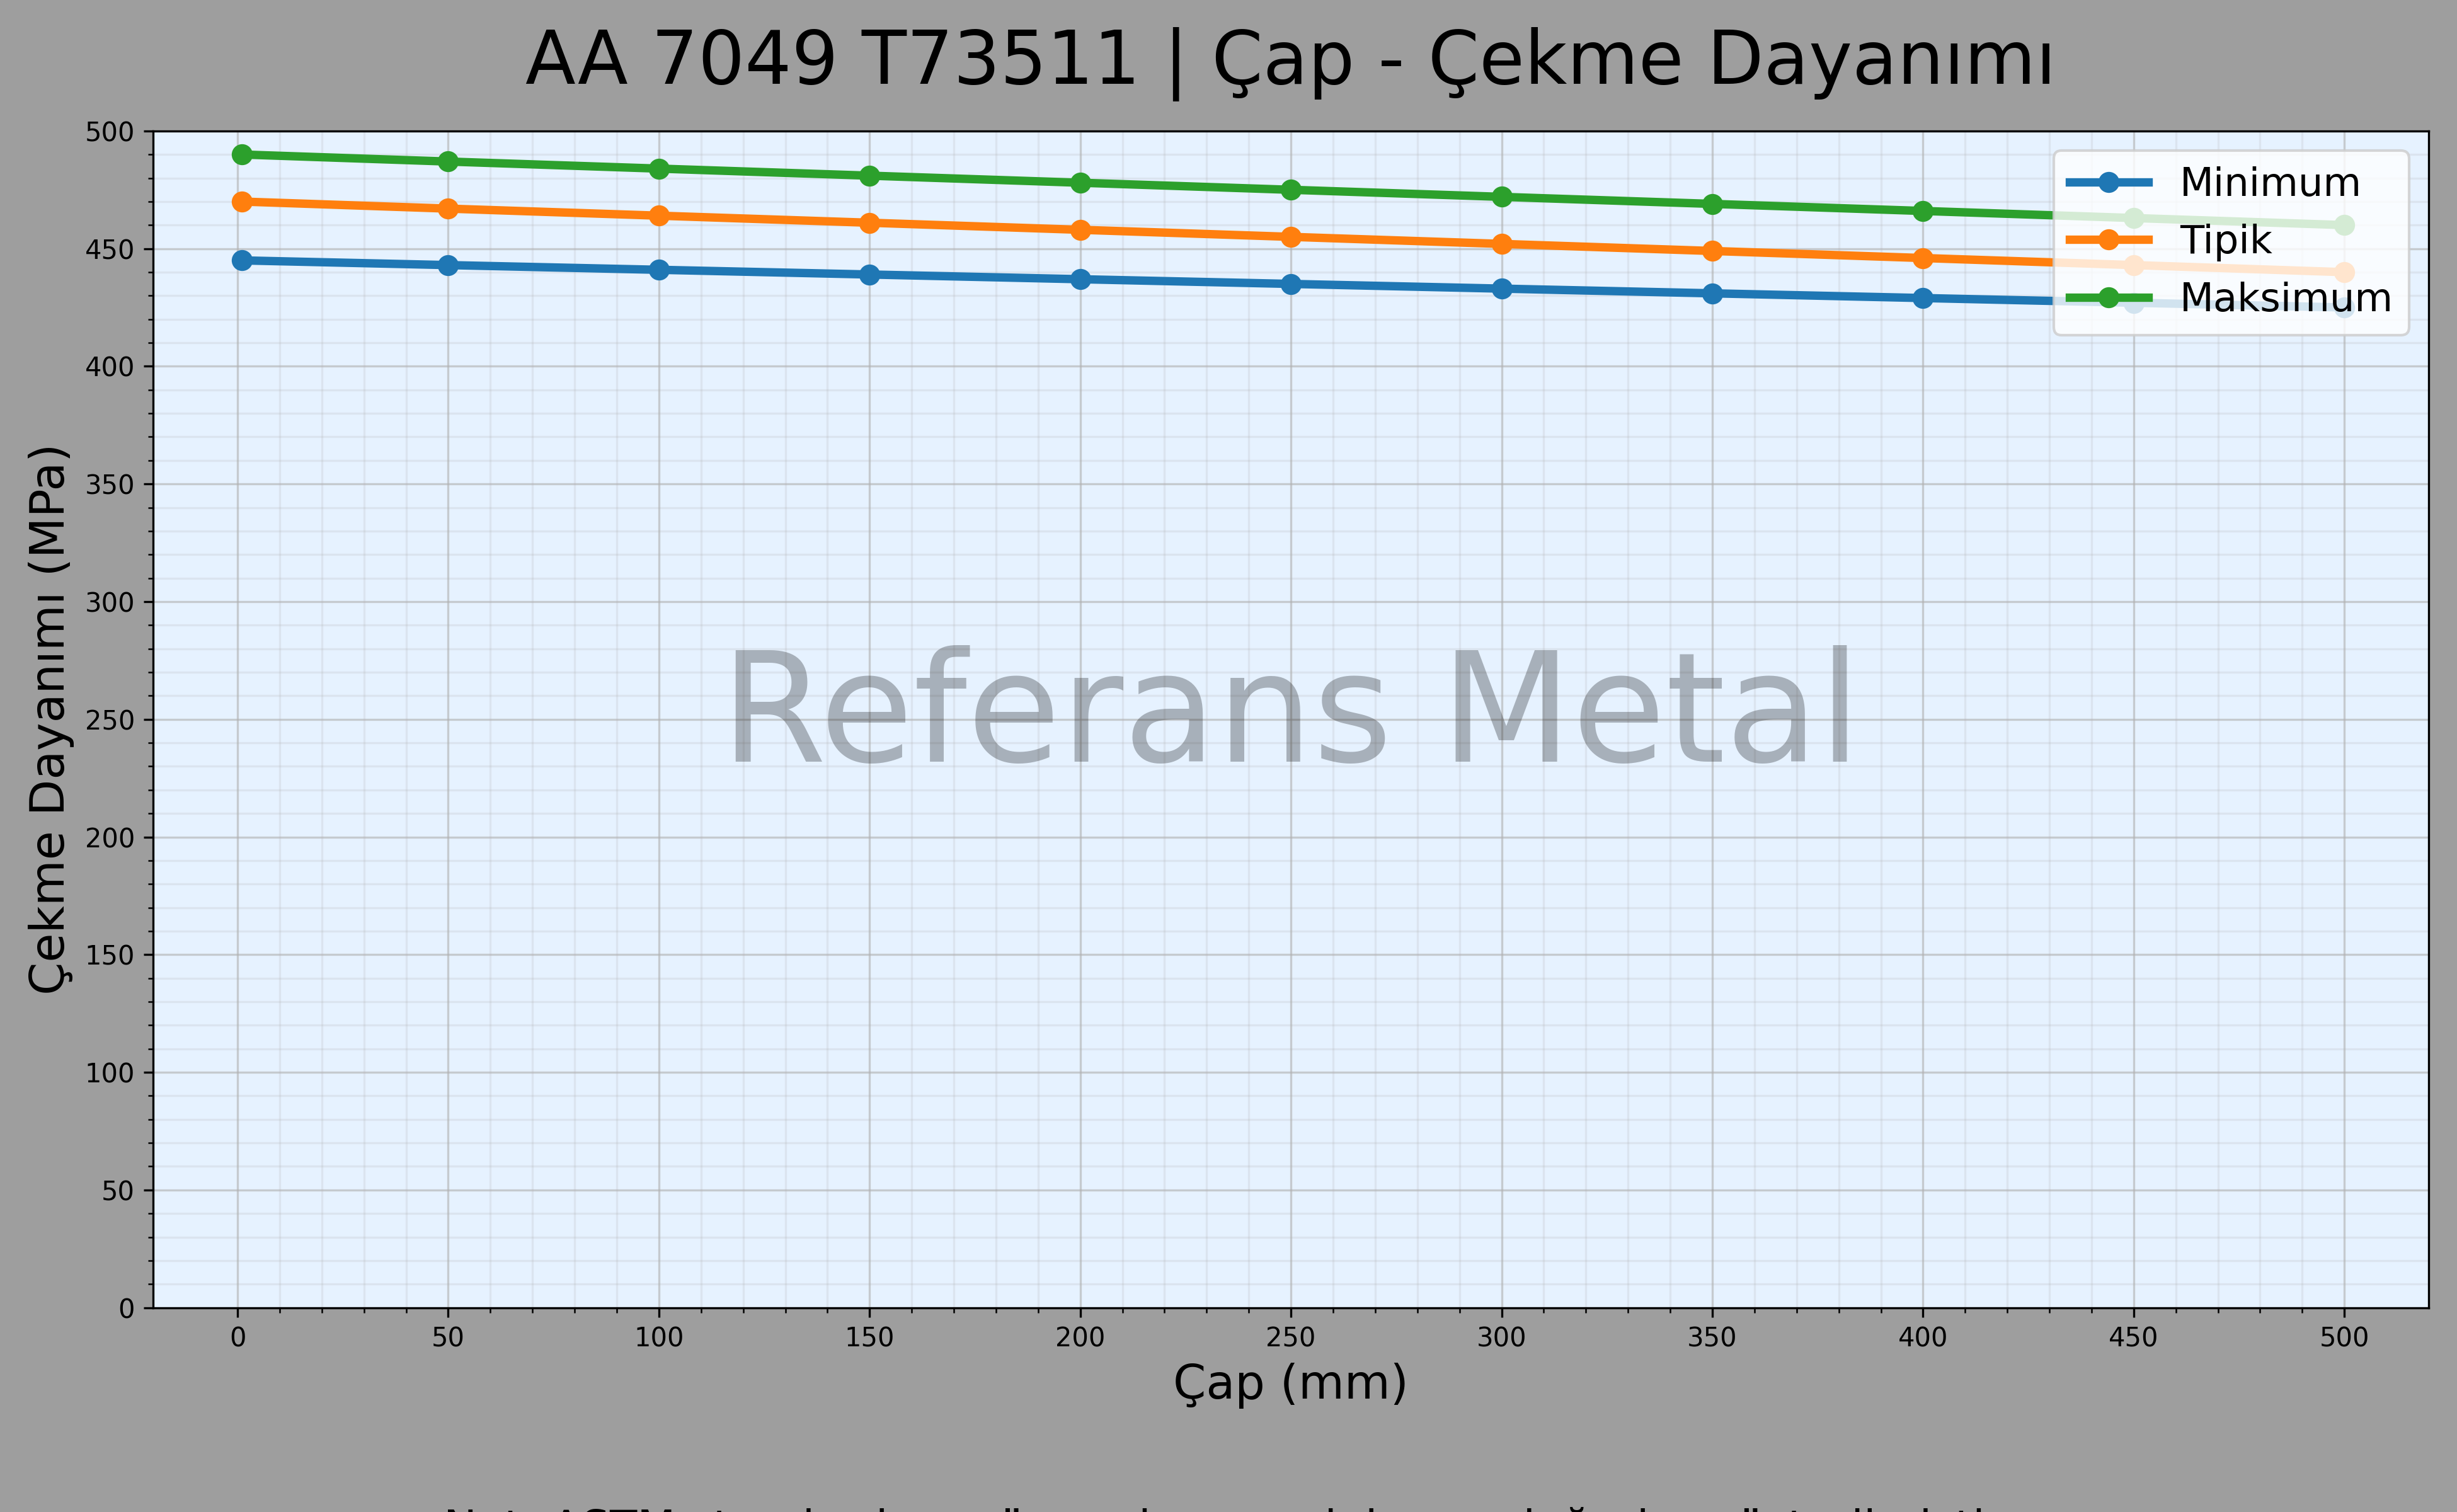2457x1512 pixels.
Task: Click the x-axis tick label 250
Action: click(1291, 1337)
